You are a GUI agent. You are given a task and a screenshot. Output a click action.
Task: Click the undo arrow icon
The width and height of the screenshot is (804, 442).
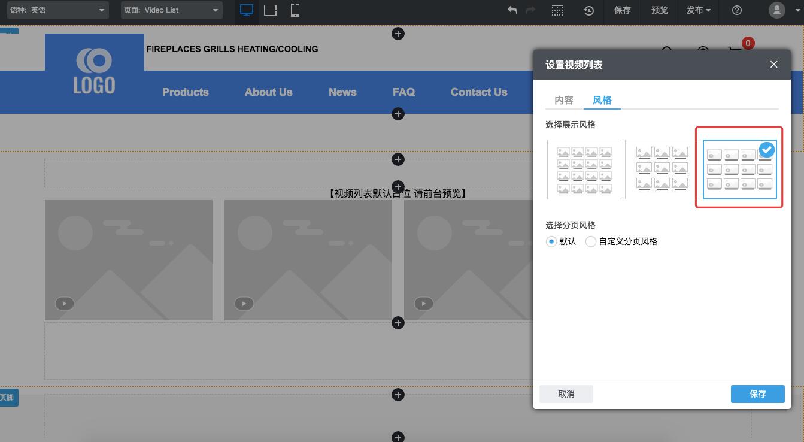(x=512, y=10)
